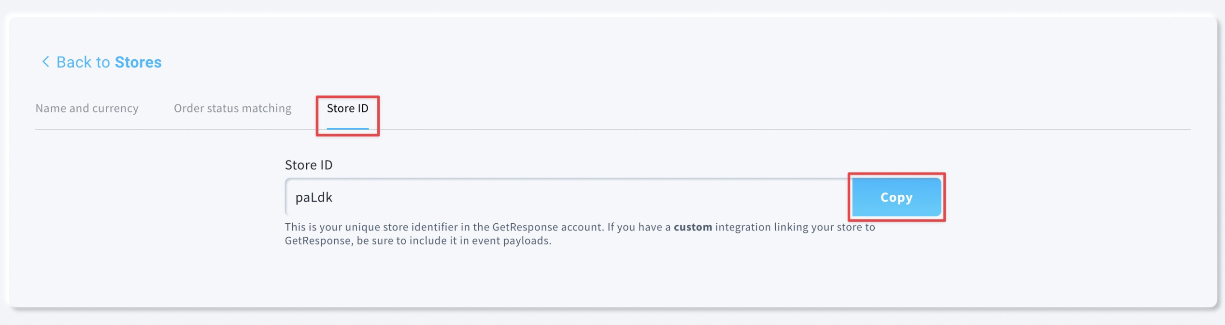Click the blue underline beneath Store ID tab
The image size is (1225, 325).
(x=348, y=128)
